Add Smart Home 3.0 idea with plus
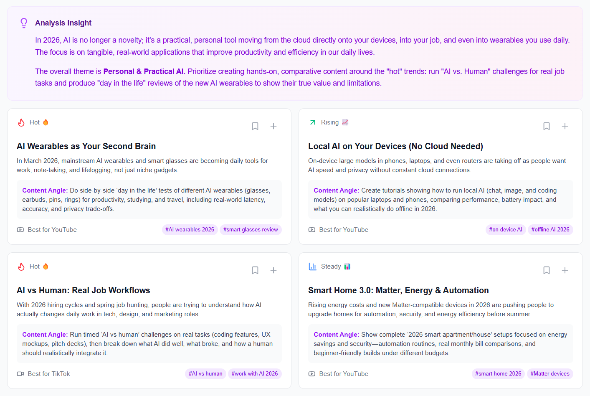 (565, 270)
